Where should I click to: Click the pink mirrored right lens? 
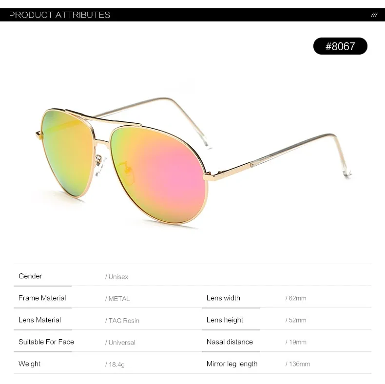point(157,174)
